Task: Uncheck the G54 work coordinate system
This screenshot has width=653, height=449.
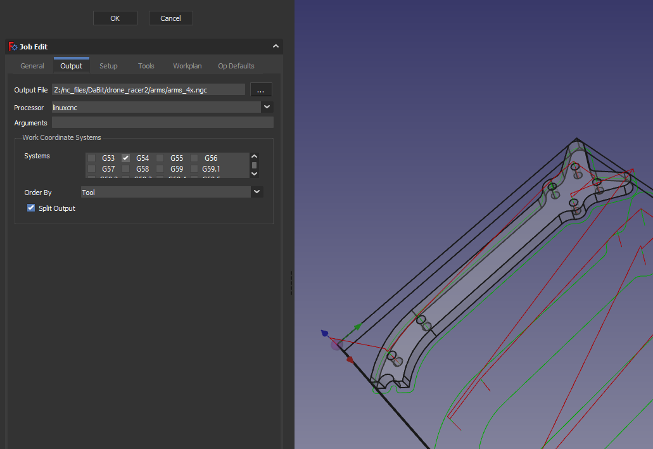Action: [125, 158]
